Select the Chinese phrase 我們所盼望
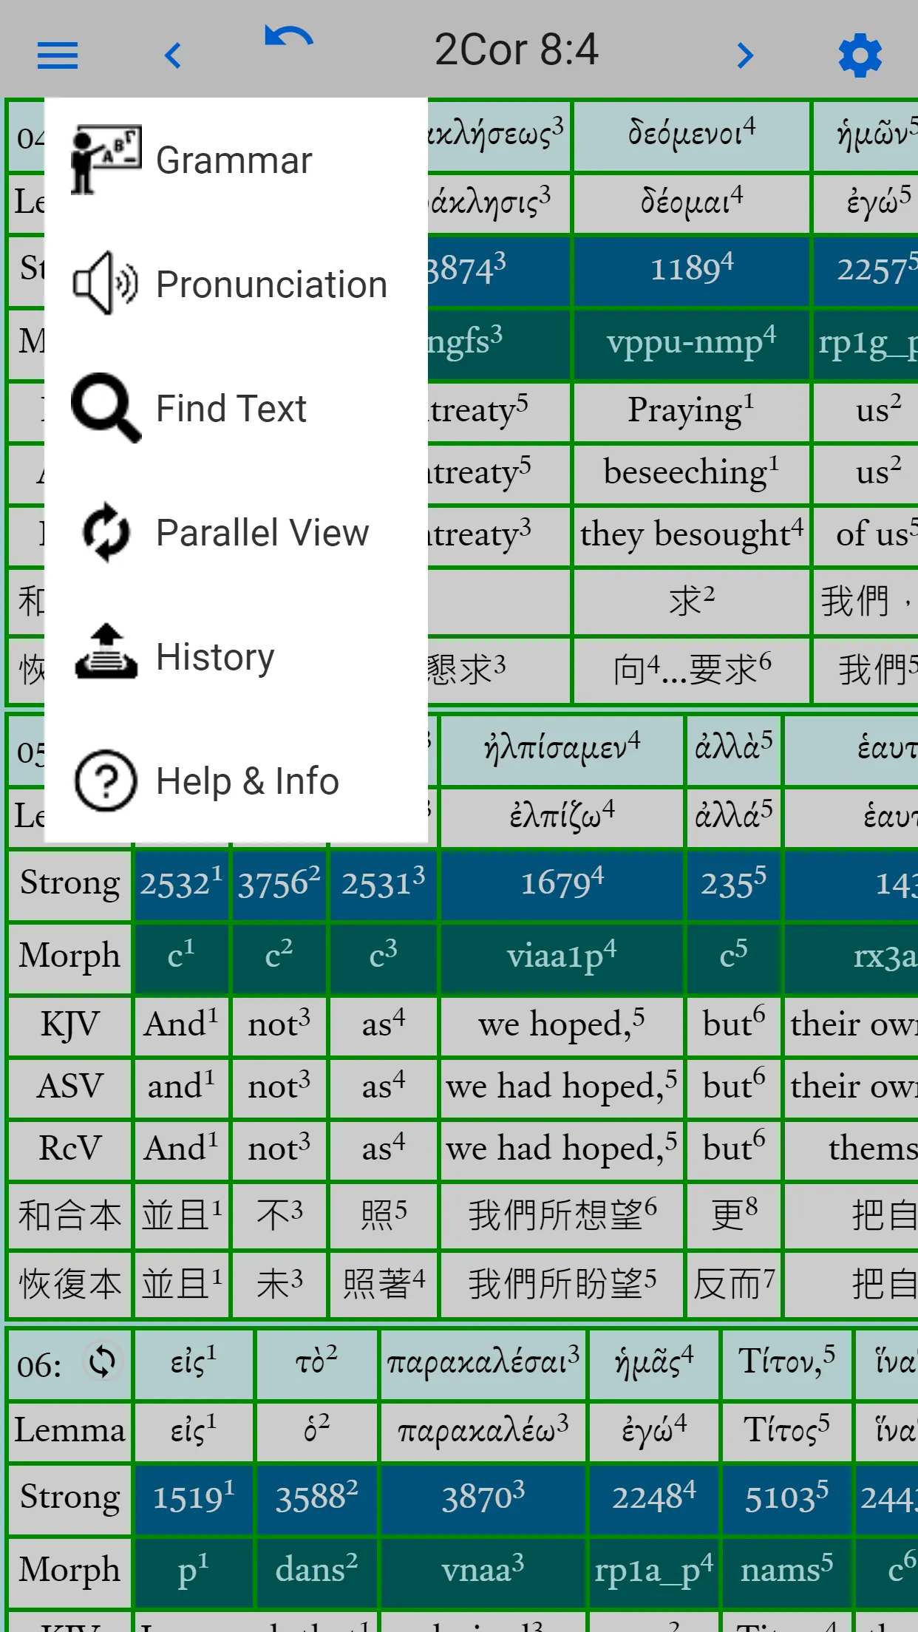The height and width of the screenshot is (1632, 918). [x=562, y=1285]
